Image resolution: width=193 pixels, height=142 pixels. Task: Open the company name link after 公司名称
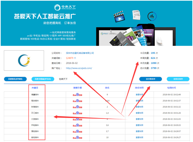(80, 53)
